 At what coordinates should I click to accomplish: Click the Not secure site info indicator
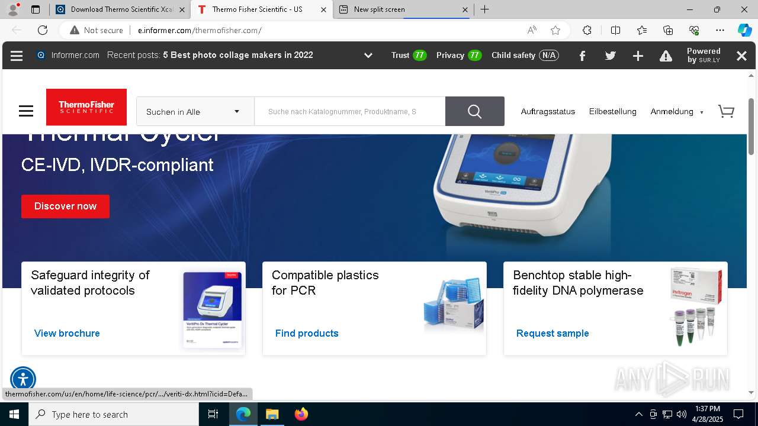click(97, 30)
